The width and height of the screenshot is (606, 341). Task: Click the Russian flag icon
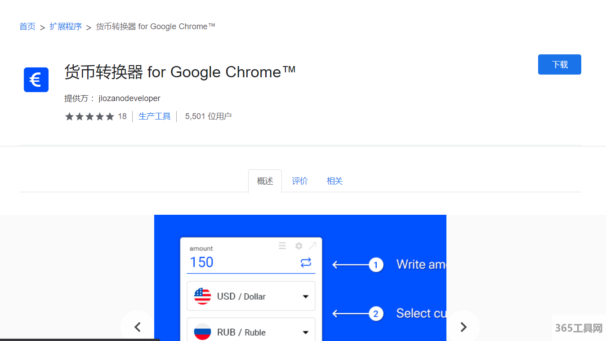point(202,332)
